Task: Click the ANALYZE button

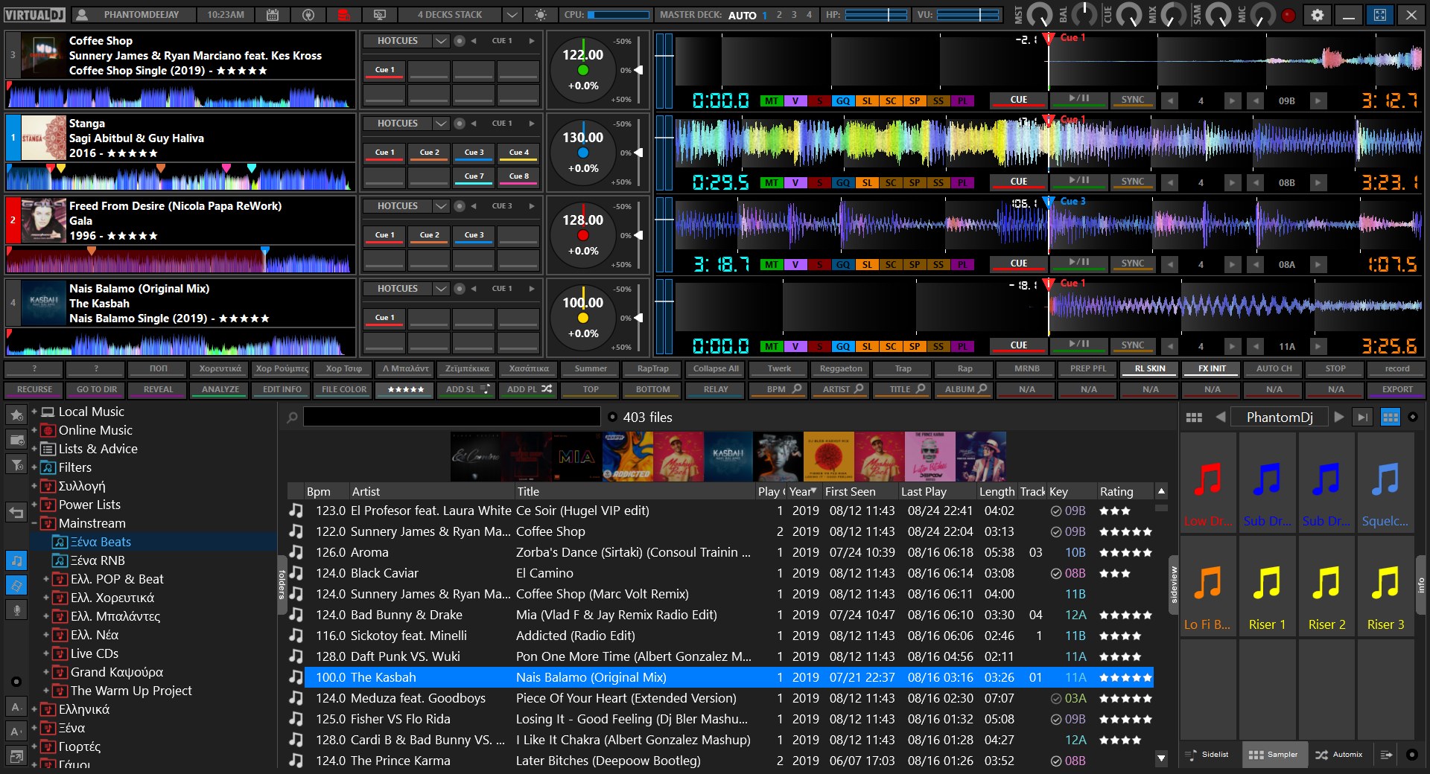Action: (220, 389)
